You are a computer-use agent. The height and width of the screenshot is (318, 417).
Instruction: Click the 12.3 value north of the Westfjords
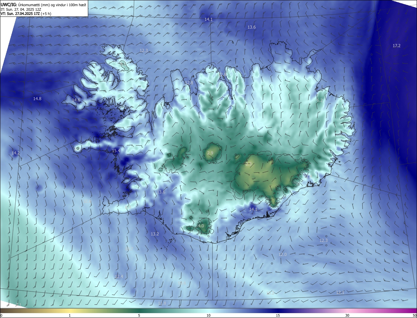coord(144,51)
